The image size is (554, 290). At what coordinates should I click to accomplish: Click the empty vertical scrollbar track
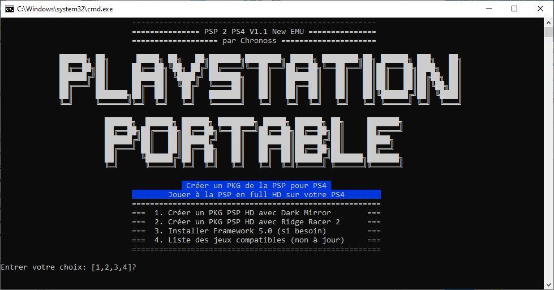point(549,170)
